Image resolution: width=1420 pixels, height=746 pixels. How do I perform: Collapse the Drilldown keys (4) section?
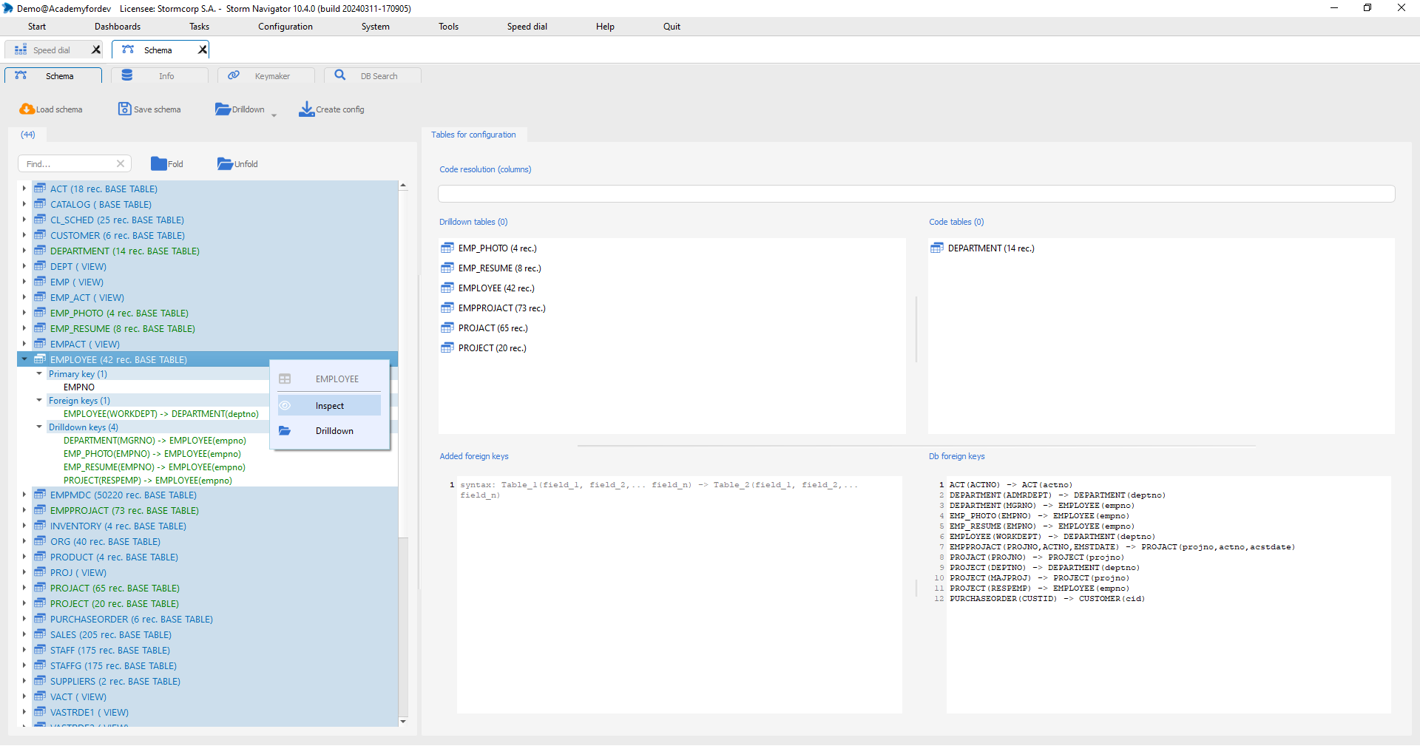coord(39,427)
